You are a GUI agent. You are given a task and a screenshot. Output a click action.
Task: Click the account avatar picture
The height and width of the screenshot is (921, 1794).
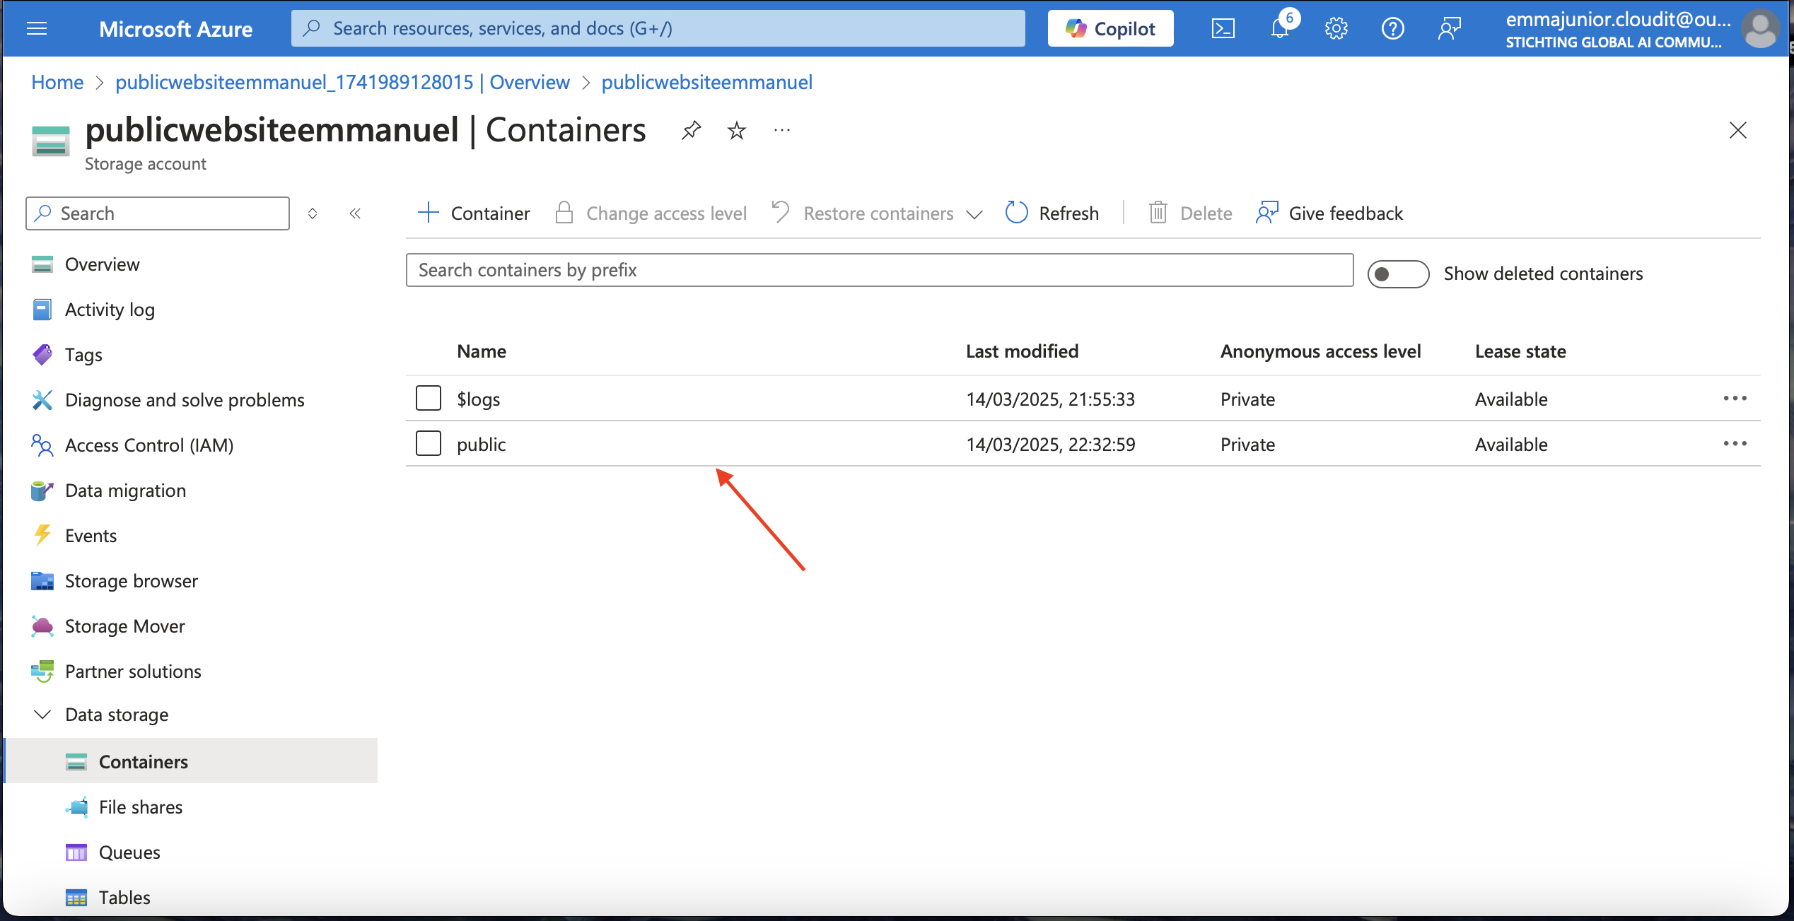(x=1760, y=28)
